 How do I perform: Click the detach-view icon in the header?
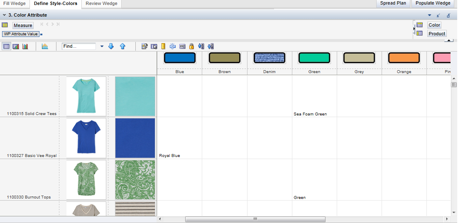click(x=448, y=15)
